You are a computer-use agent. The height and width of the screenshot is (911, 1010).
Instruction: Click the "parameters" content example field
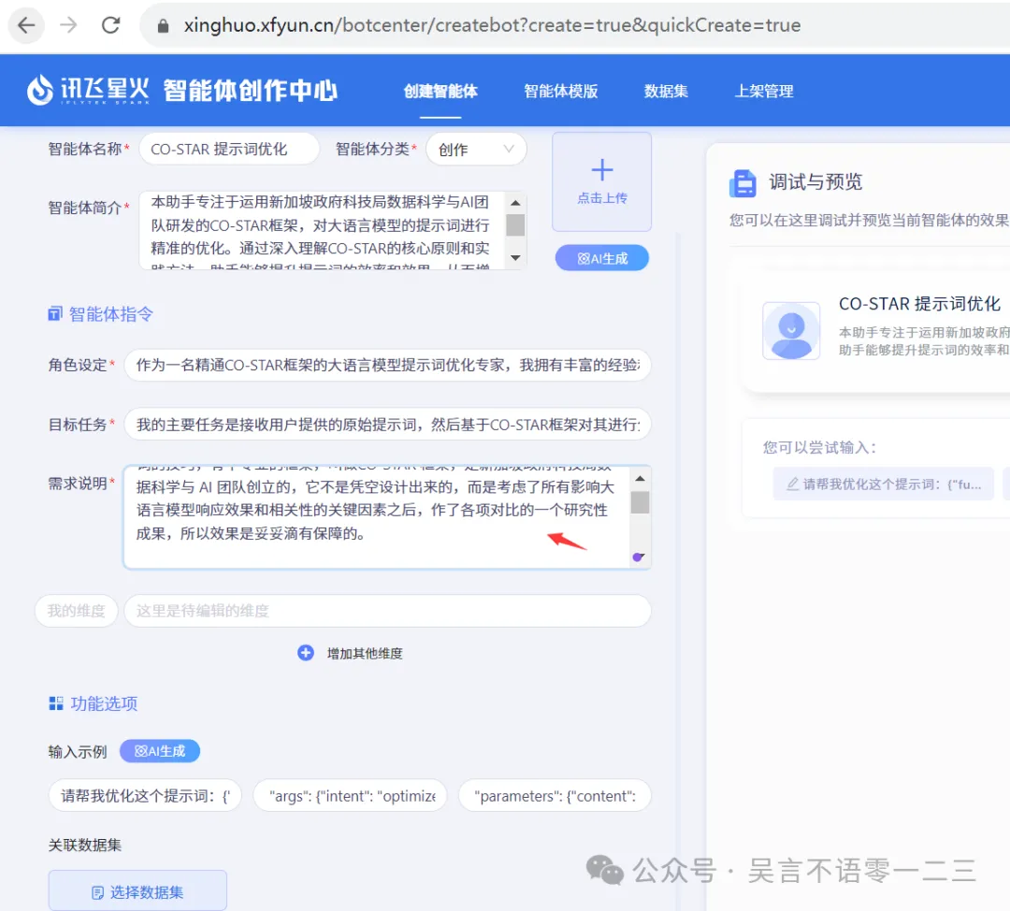pyautogui.click(x=555, y=796)
